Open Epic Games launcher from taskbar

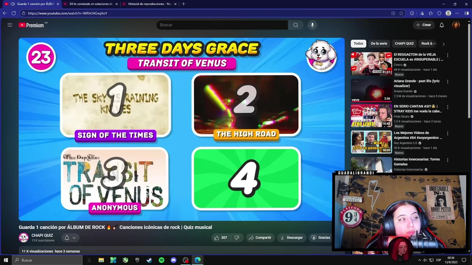tap(137, 260)
